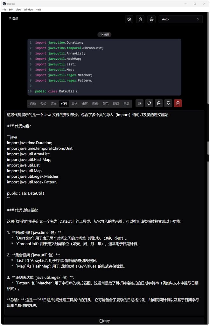Click the copy button at bottom
Screen dimensions: 210x326
[x=104, y=321]
